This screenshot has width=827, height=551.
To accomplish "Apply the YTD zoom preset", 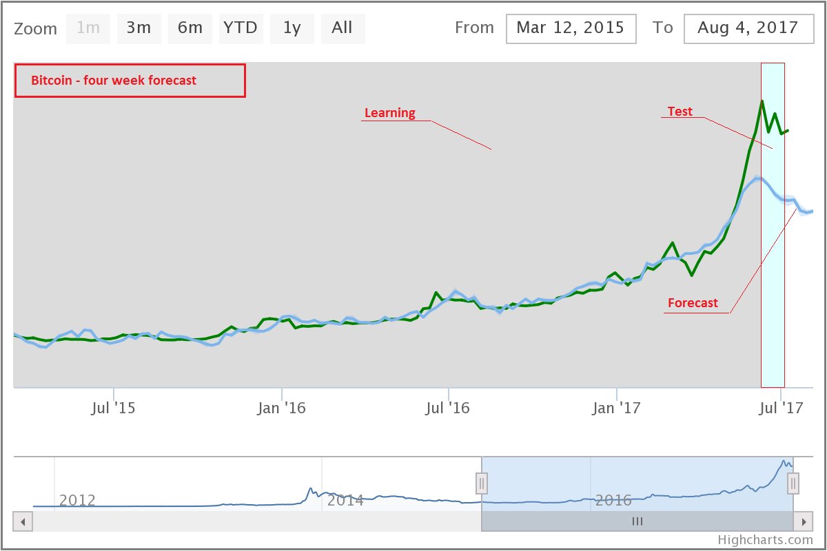I will 241,28.
